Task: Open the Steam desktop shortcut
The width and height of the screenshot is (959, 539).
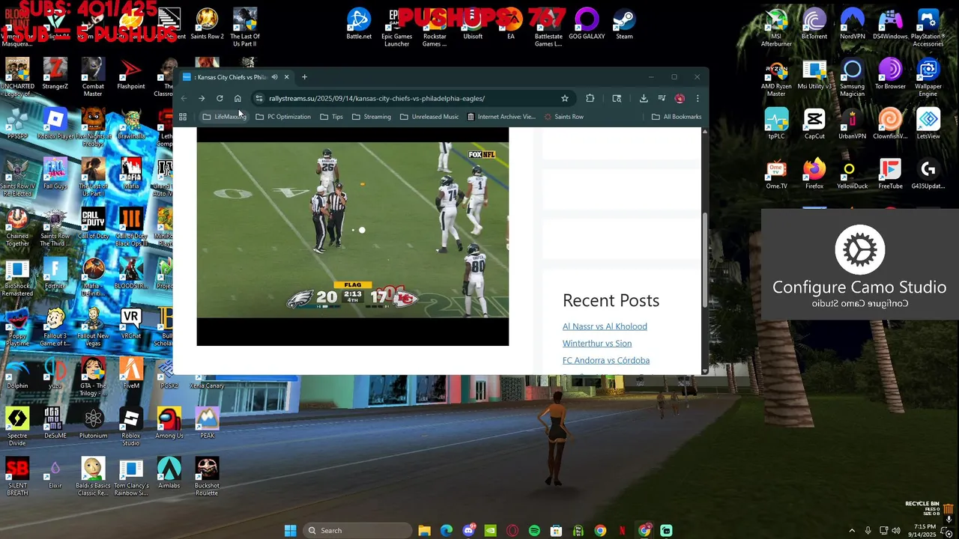Action: [x=624, y=25]
